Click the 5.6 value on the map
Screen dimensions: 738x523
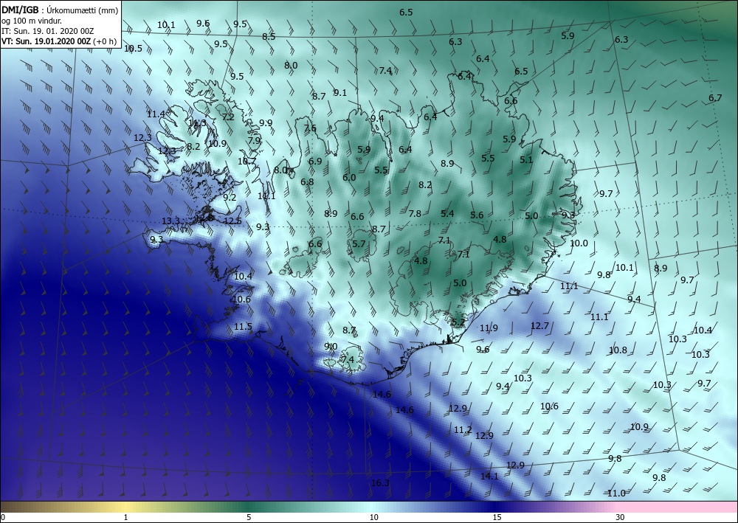pyautogui.click(x=477, y=215)
